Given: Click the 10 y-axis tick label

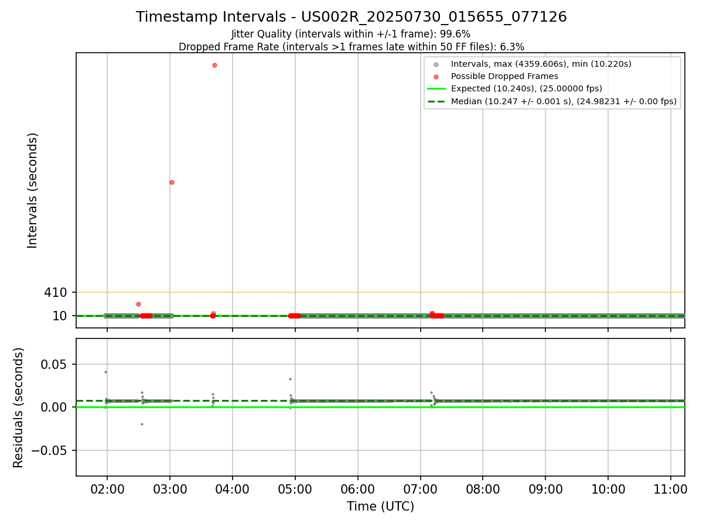Looking at the screenshot, I should [60, 316].
